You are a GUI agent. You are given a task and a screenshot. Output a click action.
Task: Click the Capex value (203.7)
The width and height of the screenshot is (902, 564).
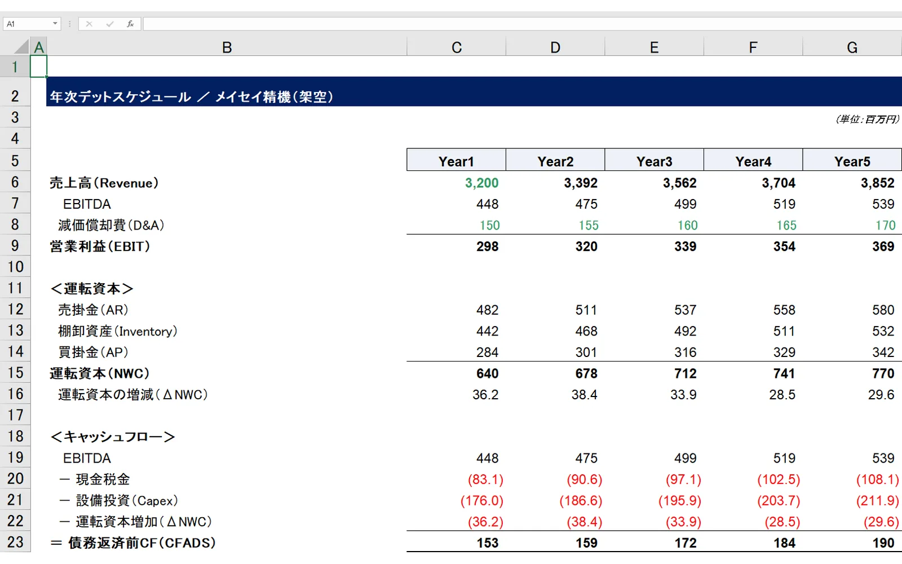pyautogui.click(x=779, y=501)
